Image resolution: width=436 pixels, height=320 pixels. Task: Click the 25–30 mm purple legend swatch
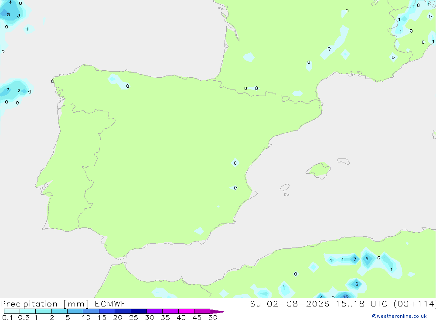(x=139, y=311)
